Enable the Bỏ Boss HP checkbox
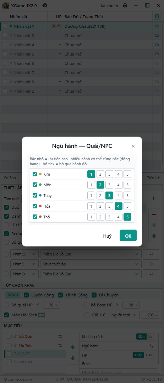 tap(86, 305)
